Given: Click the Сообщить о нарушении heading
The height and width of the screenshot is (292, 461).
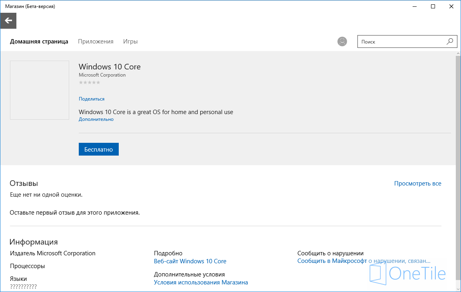Looking at the screenshot, I should 331,253.
